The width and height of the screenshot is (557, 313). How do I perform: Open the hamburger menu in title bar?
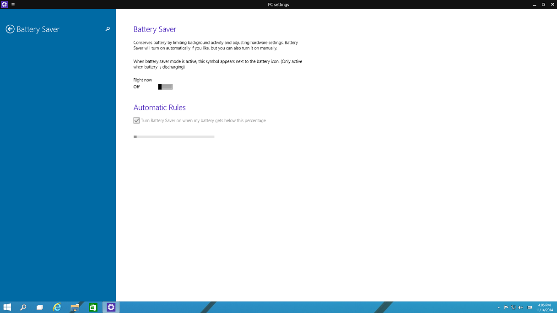13,4
